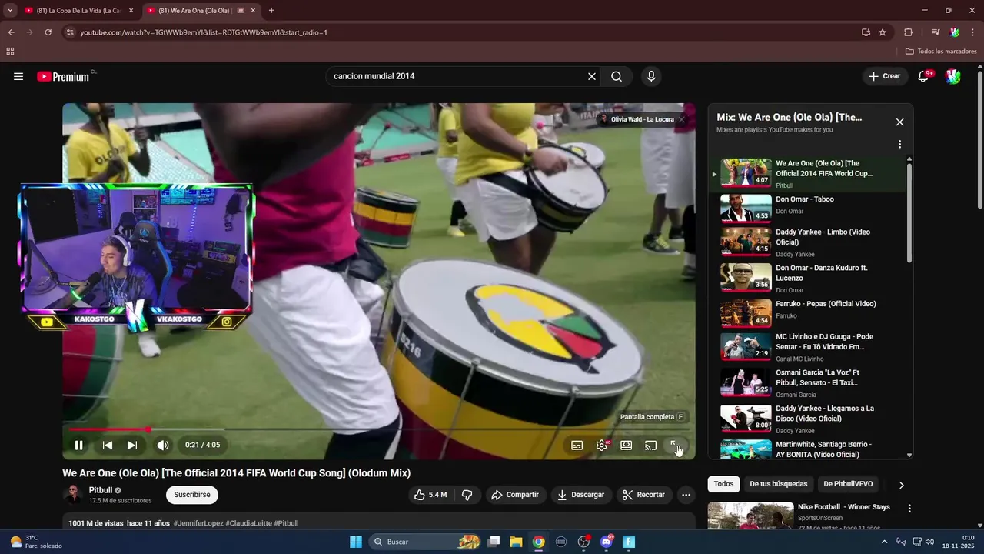Dislike the video

(467, 495)
